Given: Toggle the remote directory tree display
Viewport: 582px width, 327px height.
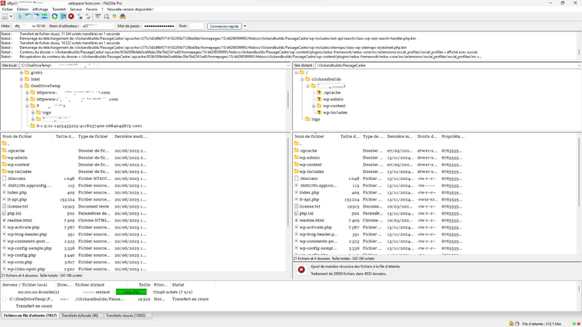Looking at the screenshot, I should coord(36,17).
